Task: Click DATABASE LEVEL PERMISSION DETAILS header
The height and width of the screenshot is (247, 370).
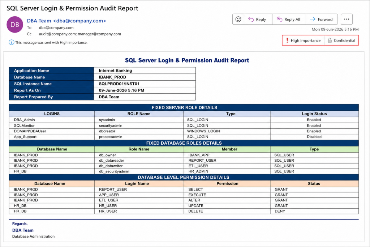Action: pos(184,177)
